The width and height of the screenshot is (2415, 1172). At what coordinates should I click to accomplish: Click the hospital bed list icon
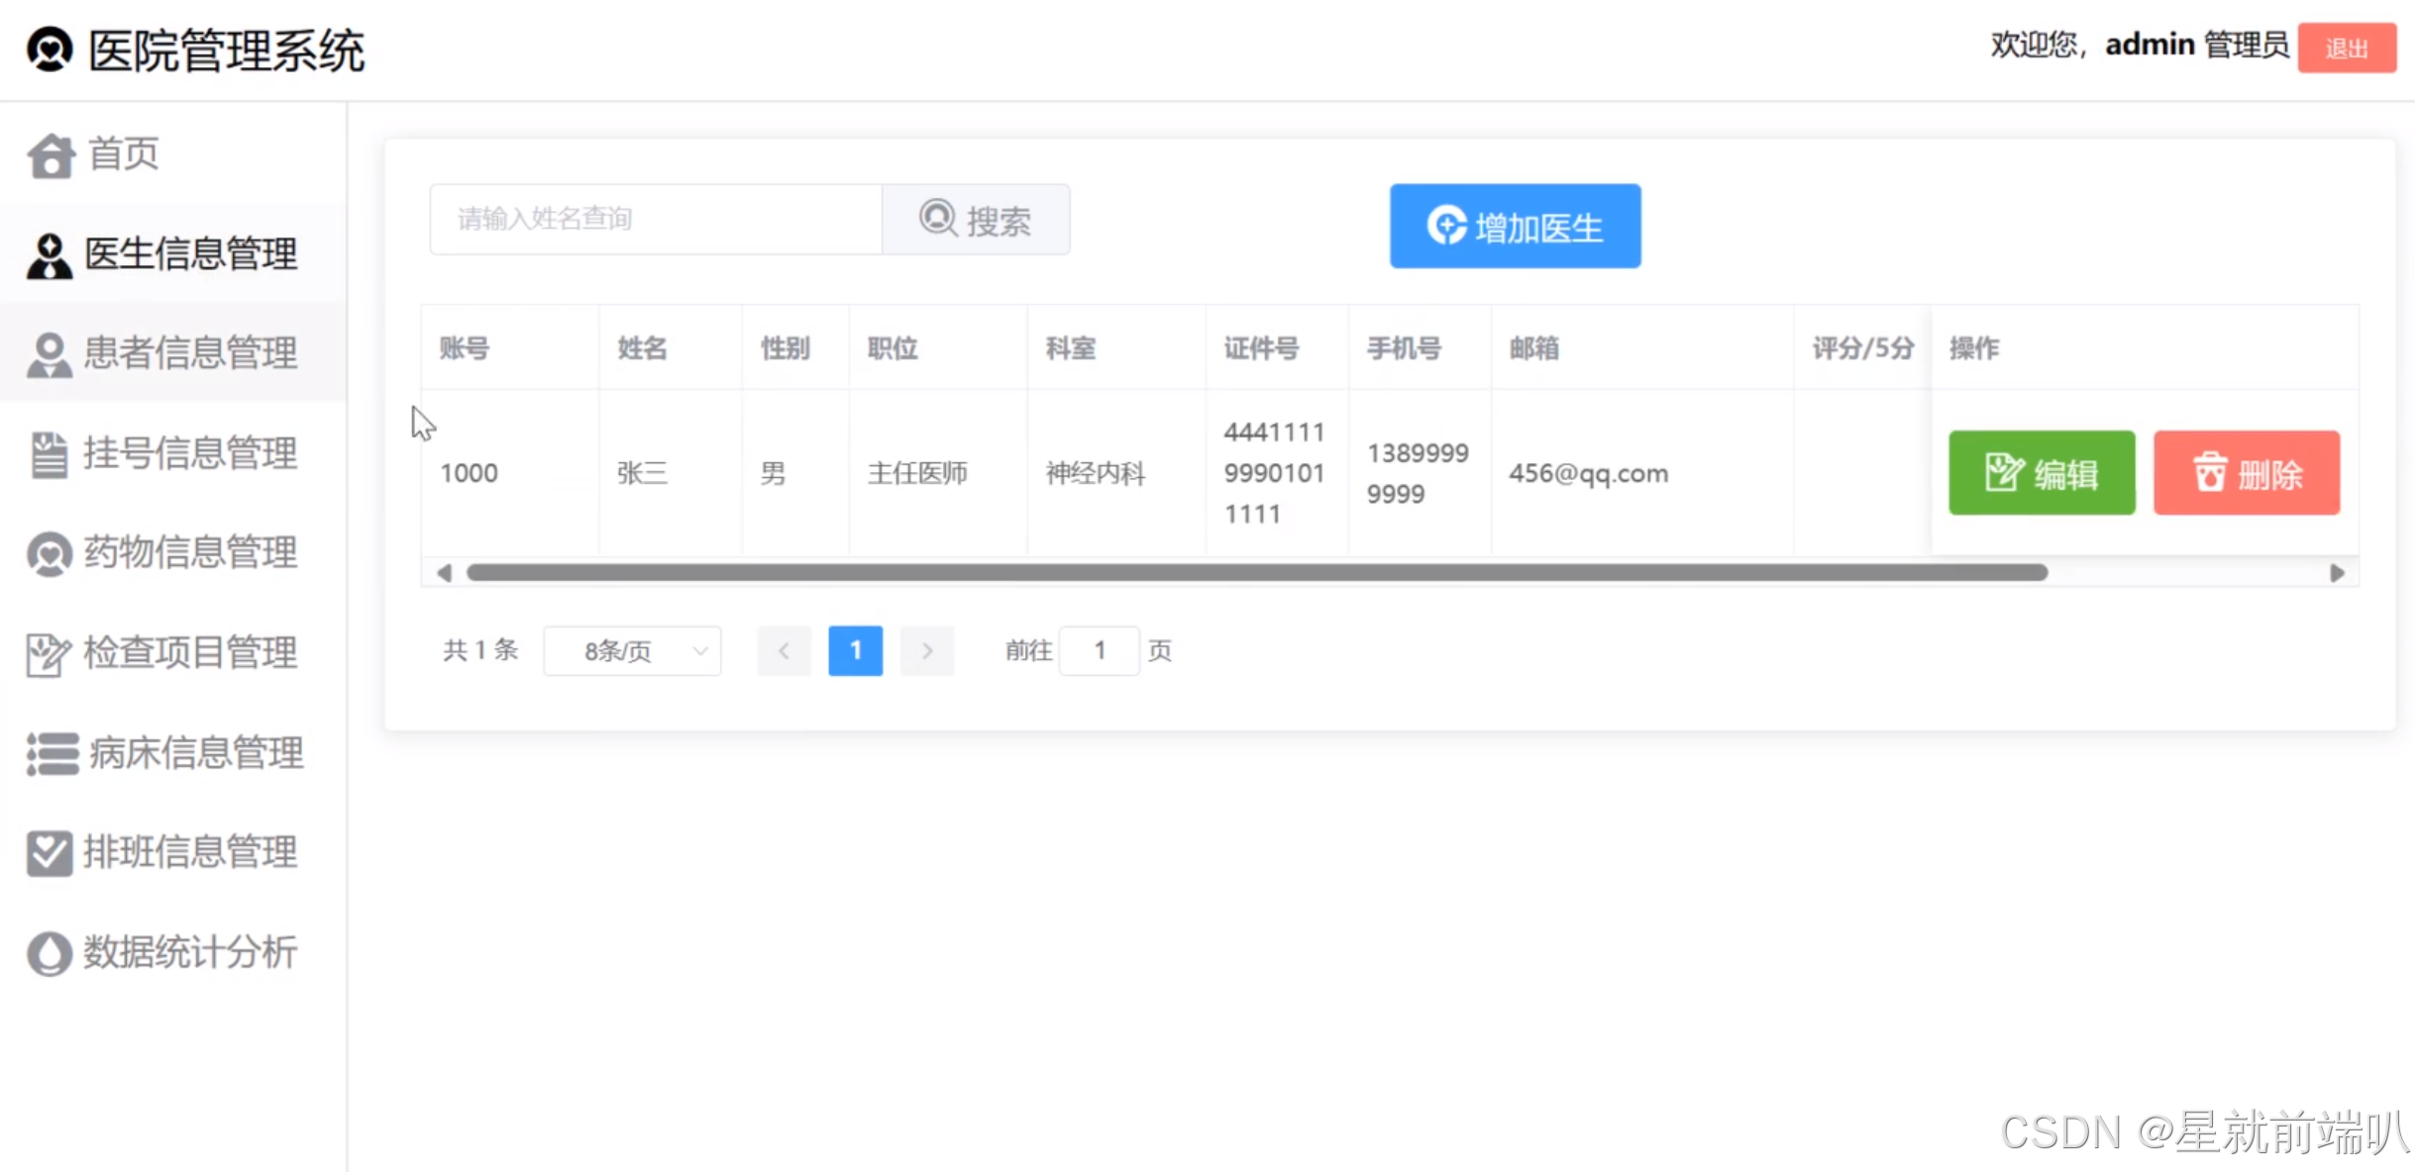pyautogui.click(x=52, y=753)
